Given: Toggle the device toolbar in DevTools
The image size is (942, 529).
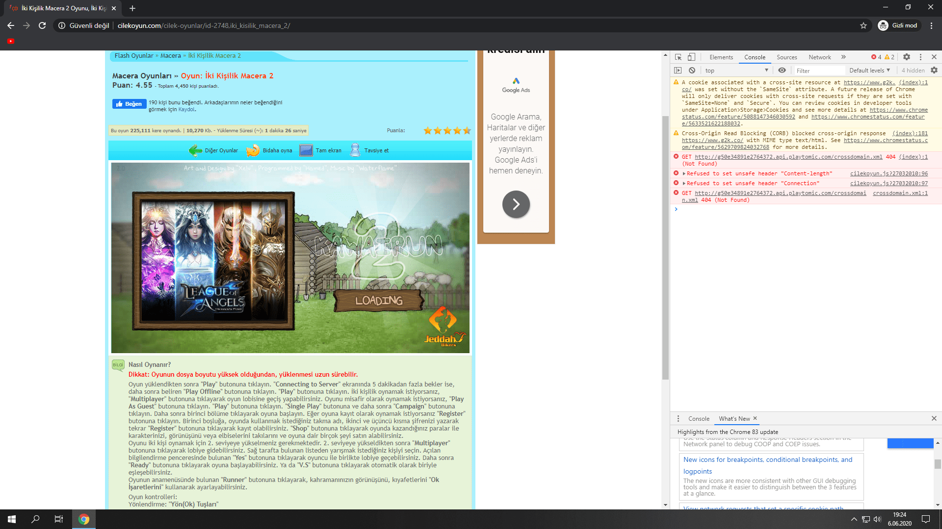Looking at the screenshot, I should (x=691, y=57).
